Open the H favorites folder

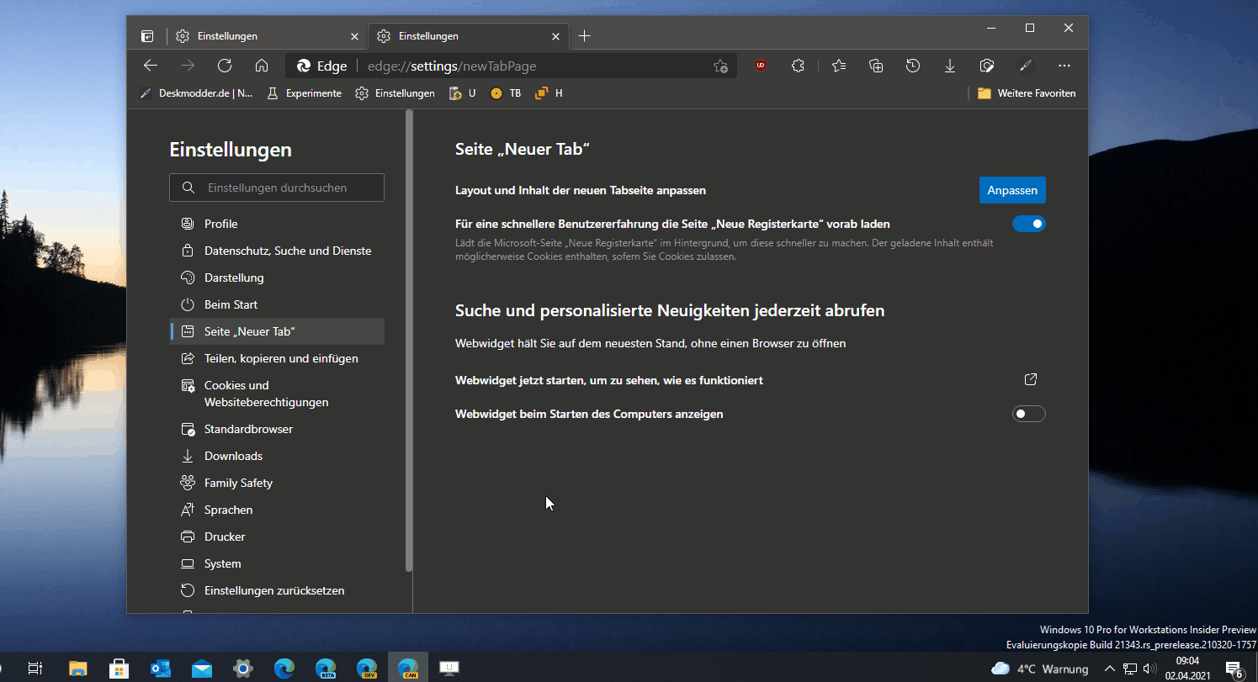(x=548, y=93)
